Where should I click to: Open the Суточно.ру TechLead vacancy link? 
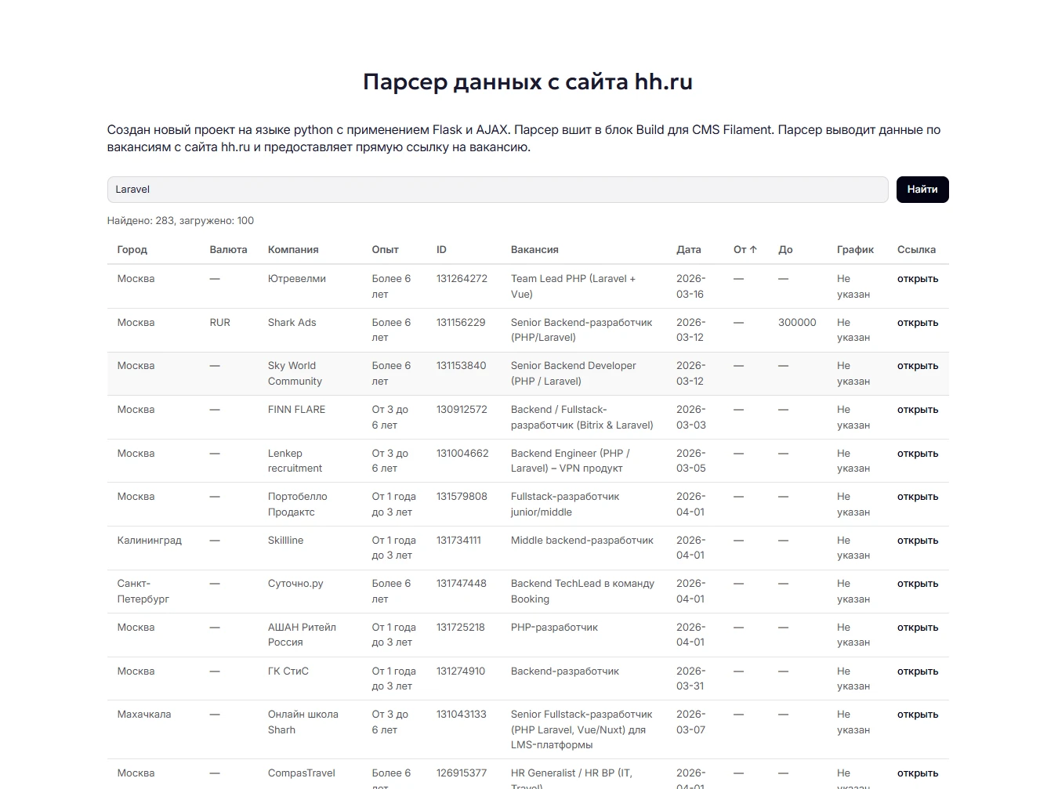[917, 583]
